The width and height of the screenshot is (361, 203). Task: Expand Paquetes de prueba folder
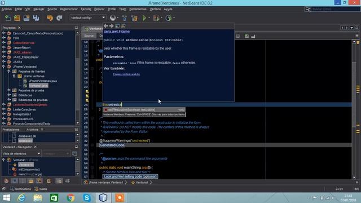(9, 90)
